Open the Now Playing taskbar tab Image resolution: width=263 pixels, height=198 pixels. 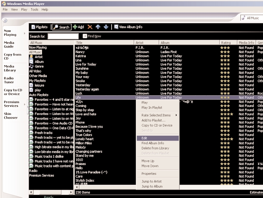(10, 33)
